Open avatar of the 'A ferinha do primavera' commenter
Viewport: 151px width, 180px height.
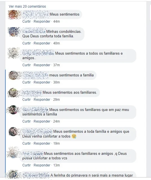click(13, 174)
